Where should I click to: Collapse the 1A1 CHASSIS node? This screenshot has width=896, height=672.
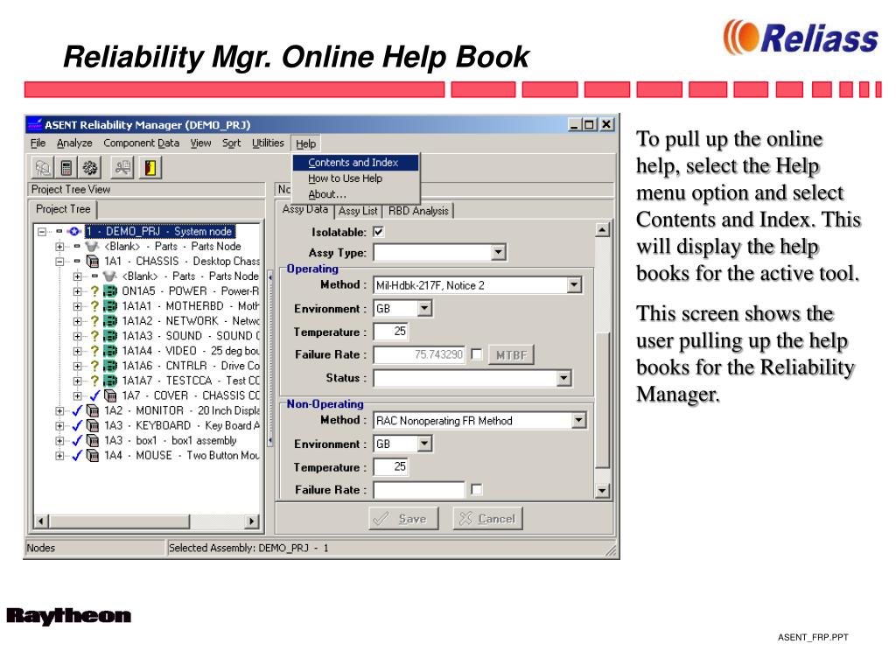coord(59,261)
